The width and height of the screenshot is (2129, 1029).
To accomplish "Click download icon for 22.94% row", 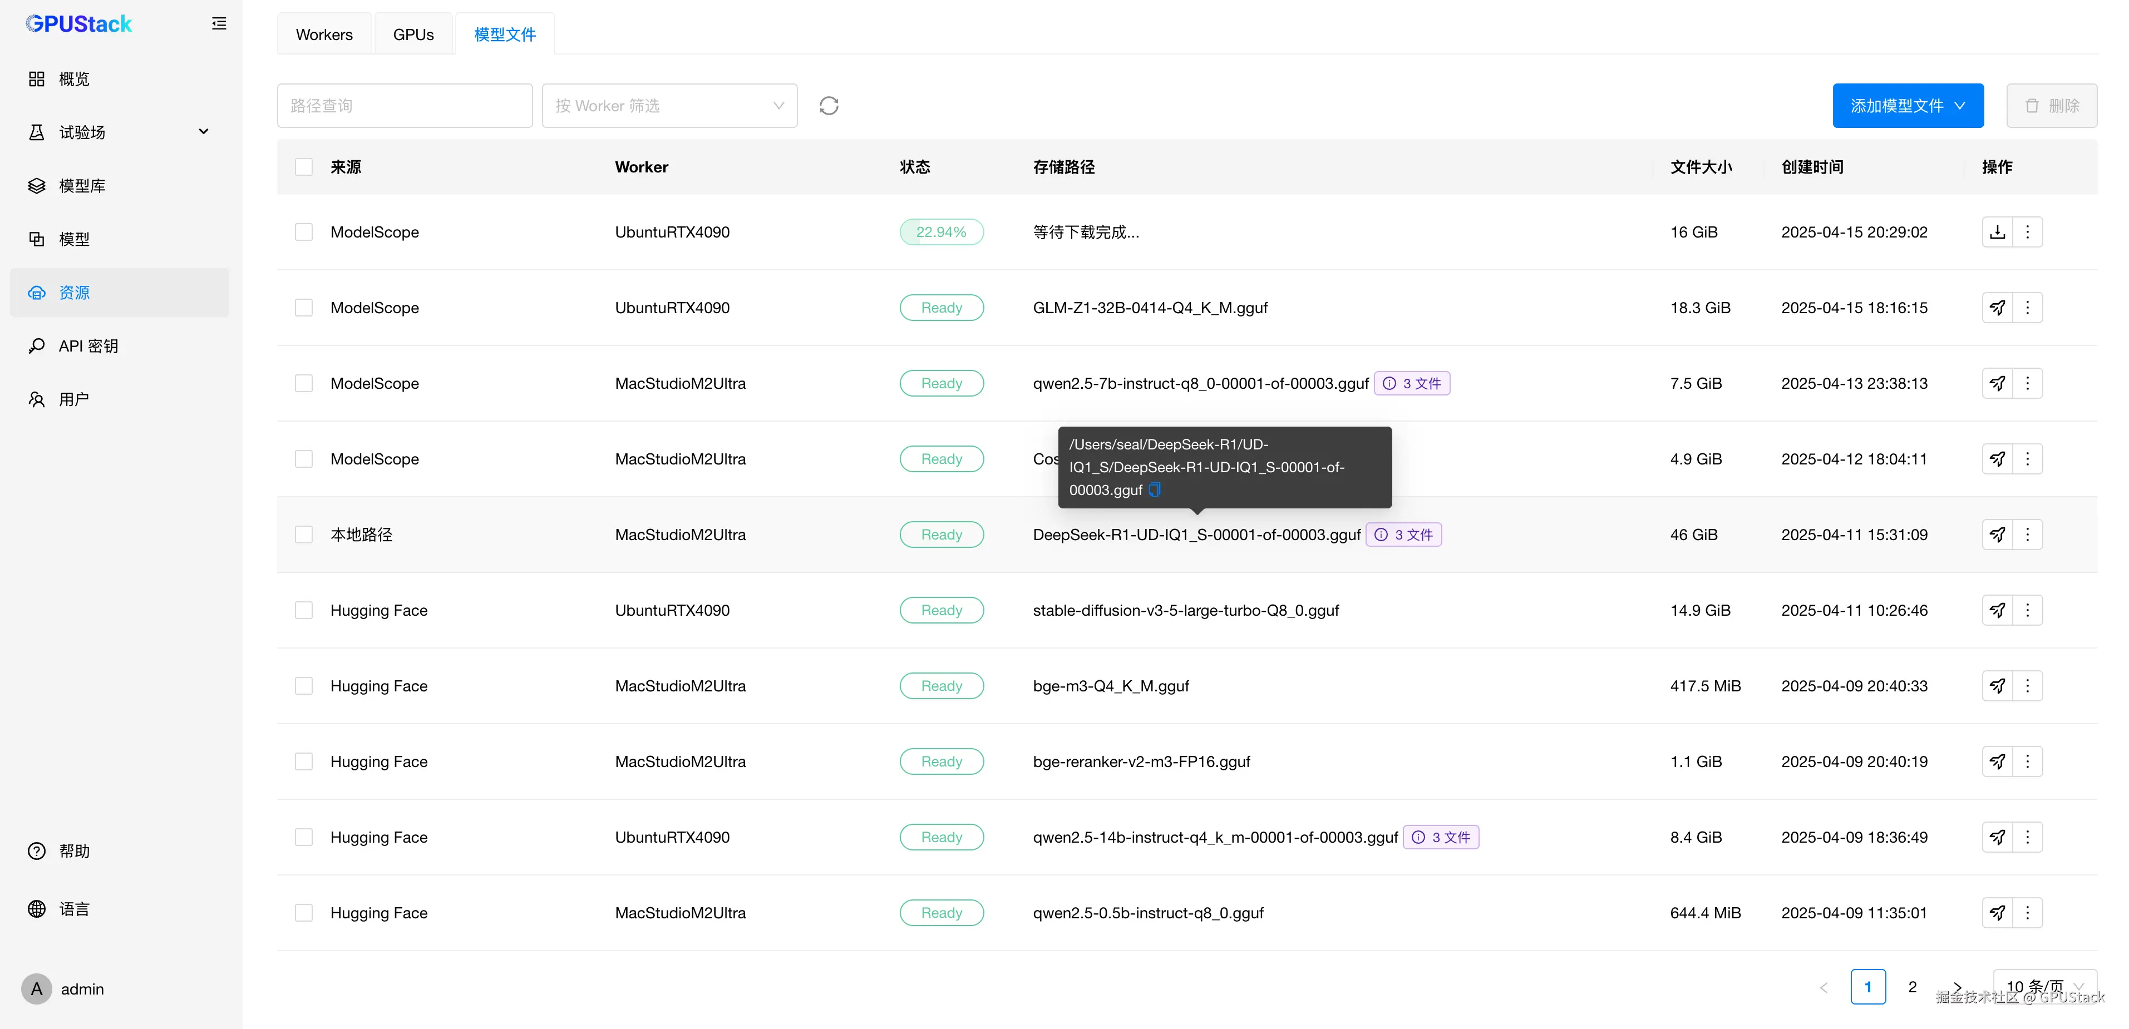I will pos(1997,232).
